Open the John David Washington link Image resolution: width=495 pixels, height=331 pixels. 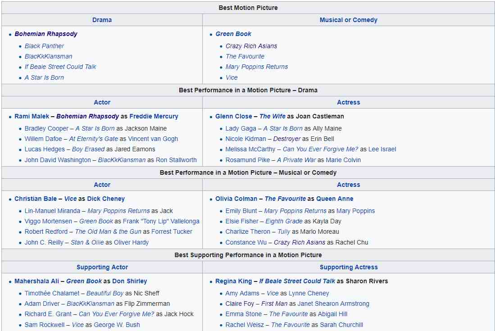coord(58,160)
